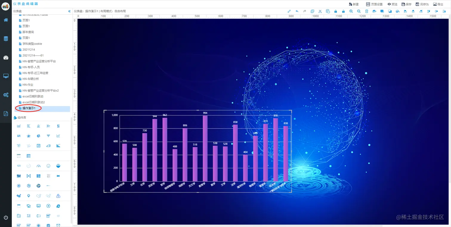Paste using the paste toolbar icon
Viewport: 451px width, 227px height.
[x=328, y=11]
